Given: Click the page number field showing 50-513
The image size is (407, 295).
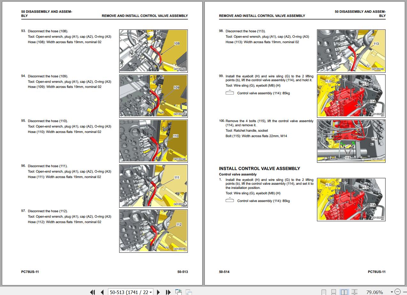Looking at the screenshot, I should 128,292.
